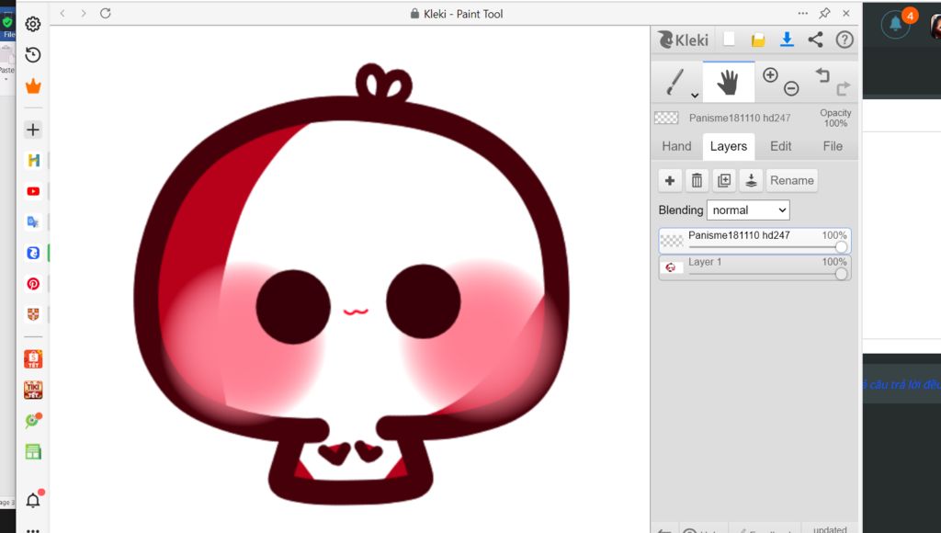This screenshot has height=533, width=941.
Task: Click the Kleki logo
Action: click(683, 40)
